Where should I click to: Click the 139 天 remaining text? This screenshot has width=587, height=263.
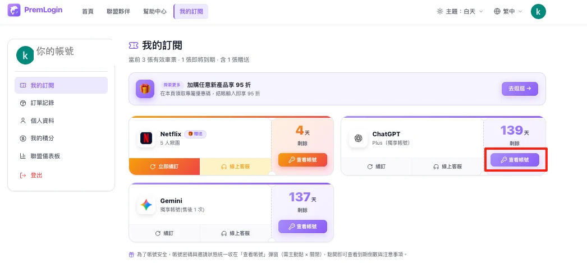pos(515,131)
